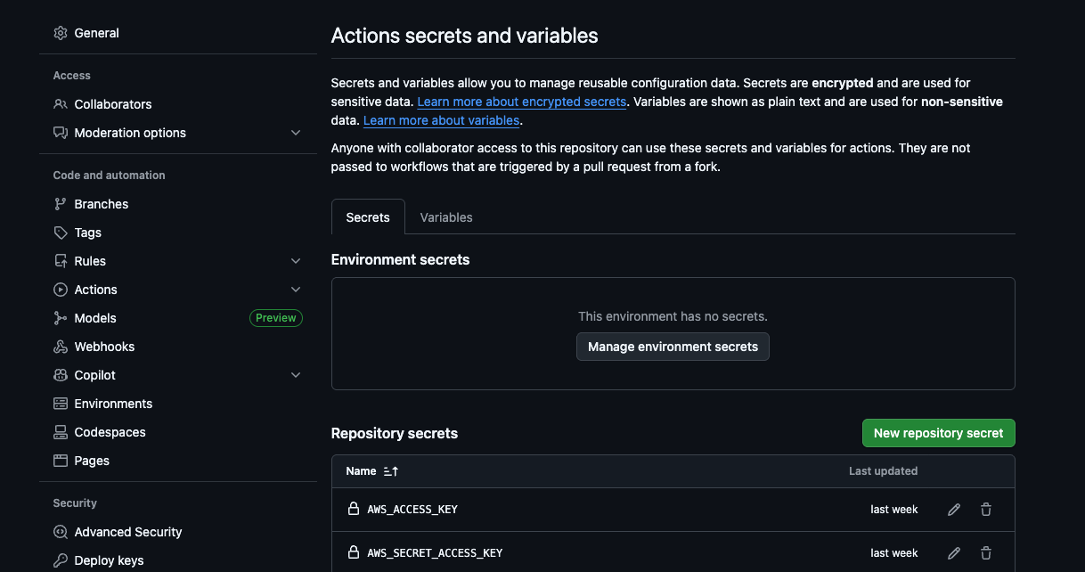Expand the Actions sidebar section

[296, 290]
